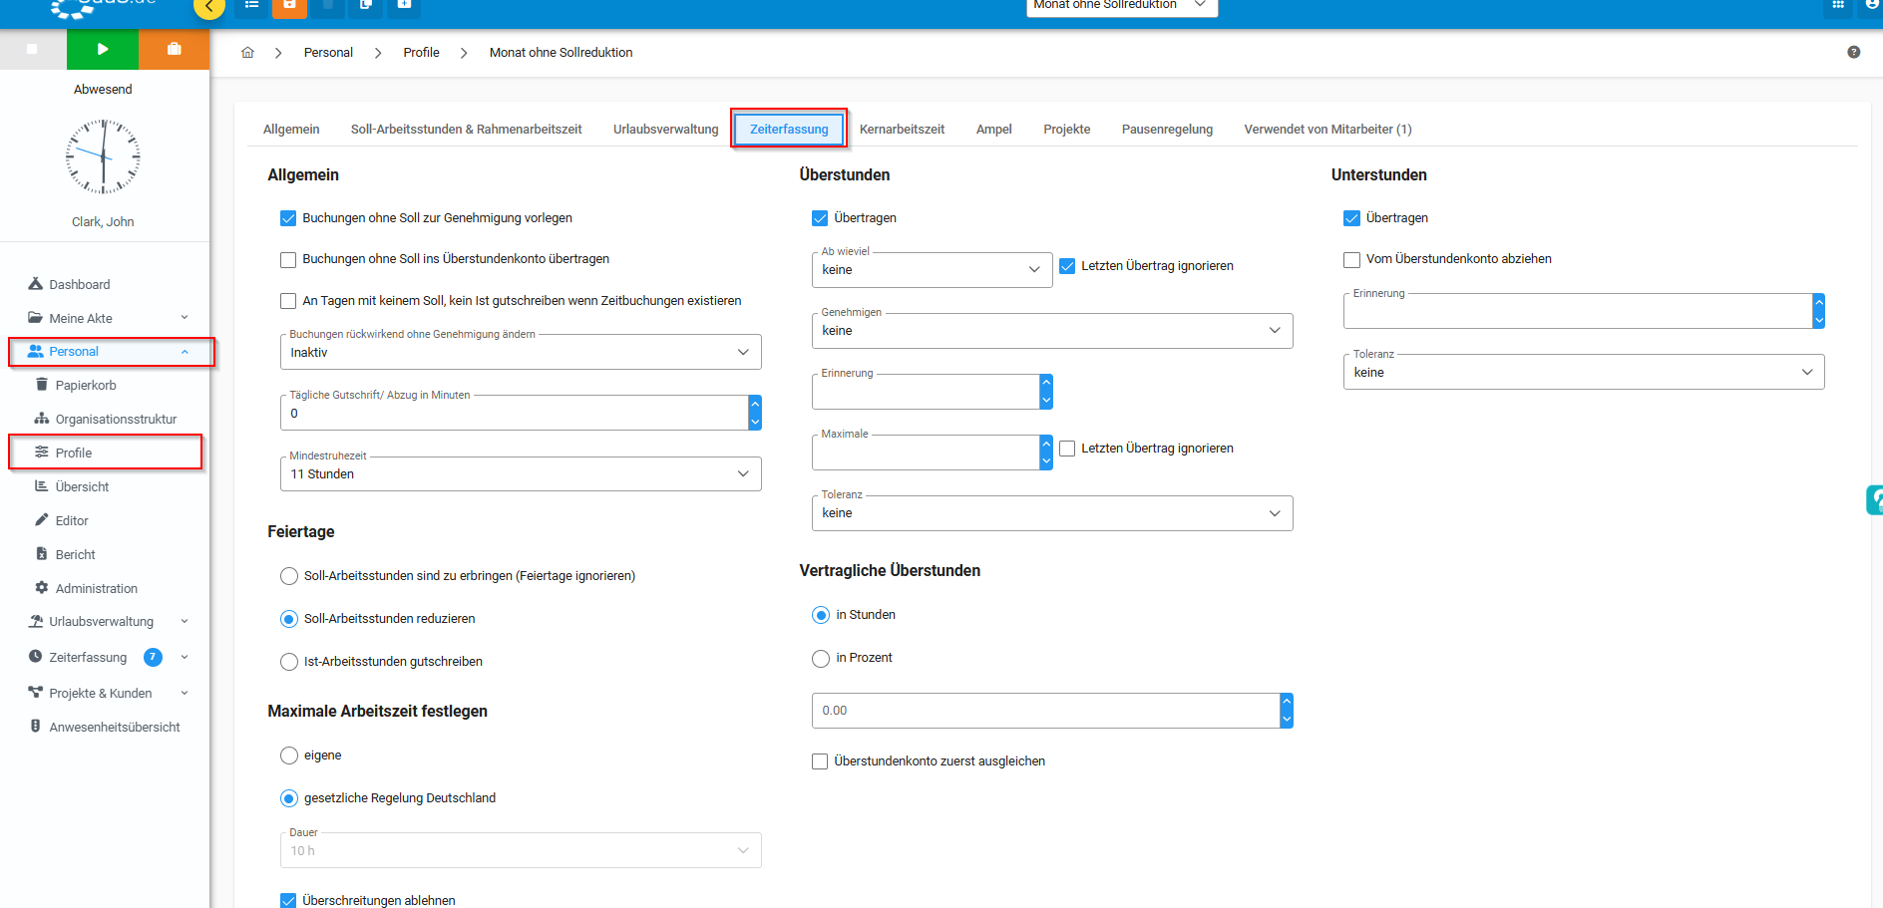This screenshot has height=908, width=1883.
Task: Open the Genehmigen dropdown under Überstunden
Action: tap(1051, 331)
